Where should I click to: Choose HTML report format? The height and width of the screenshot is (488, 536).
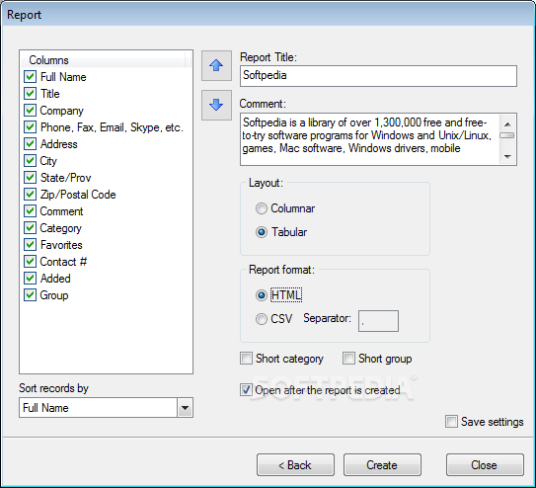click(262, 295)
